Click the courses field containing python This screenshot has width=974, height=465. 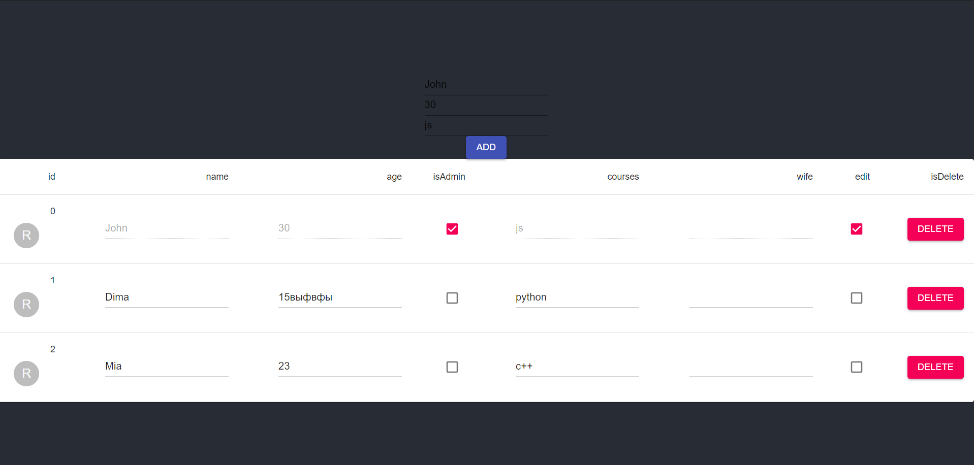point(577,297)
